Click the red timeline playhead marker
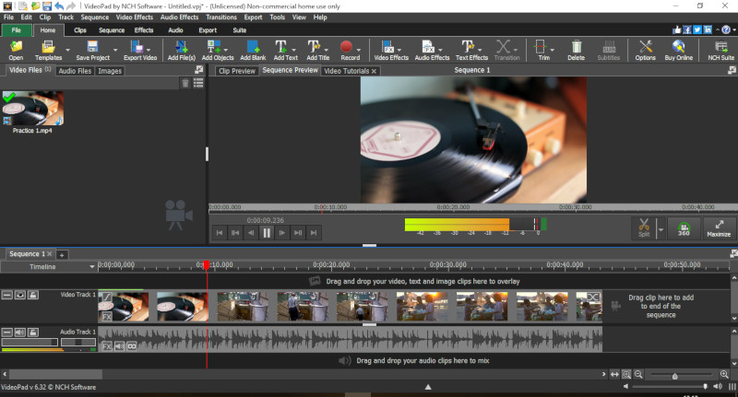 (x=206, y=265)
